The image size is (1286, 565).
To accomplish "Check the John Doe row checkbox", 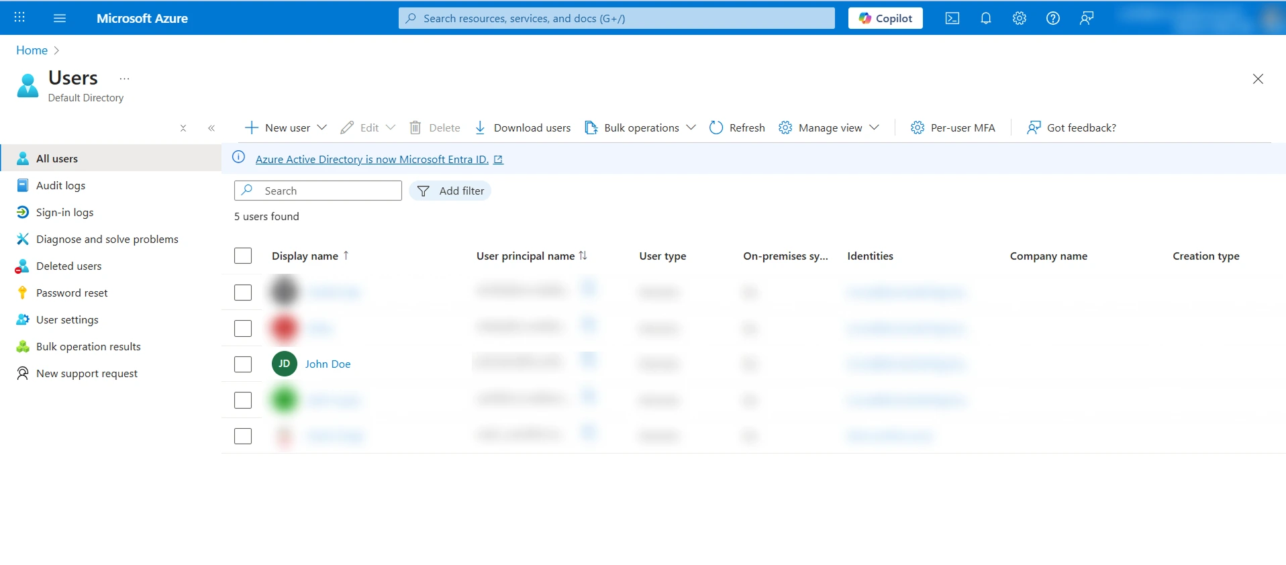I will (x=243, y=364).
